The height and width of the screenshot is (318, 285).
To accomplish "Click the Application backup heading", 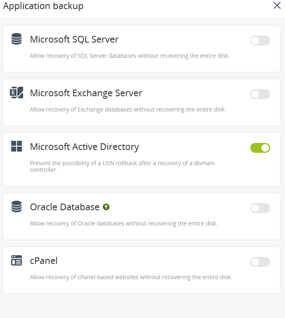I will tap(43, 6).
